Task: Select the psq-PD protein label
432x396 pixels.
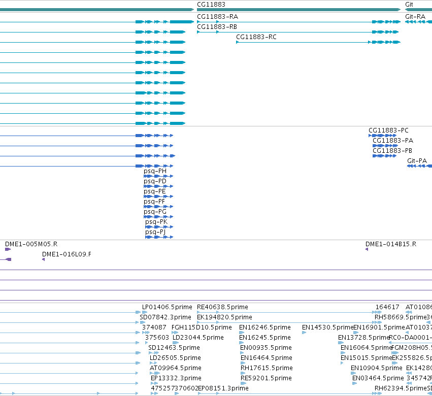Action: (x=155, y=181)
